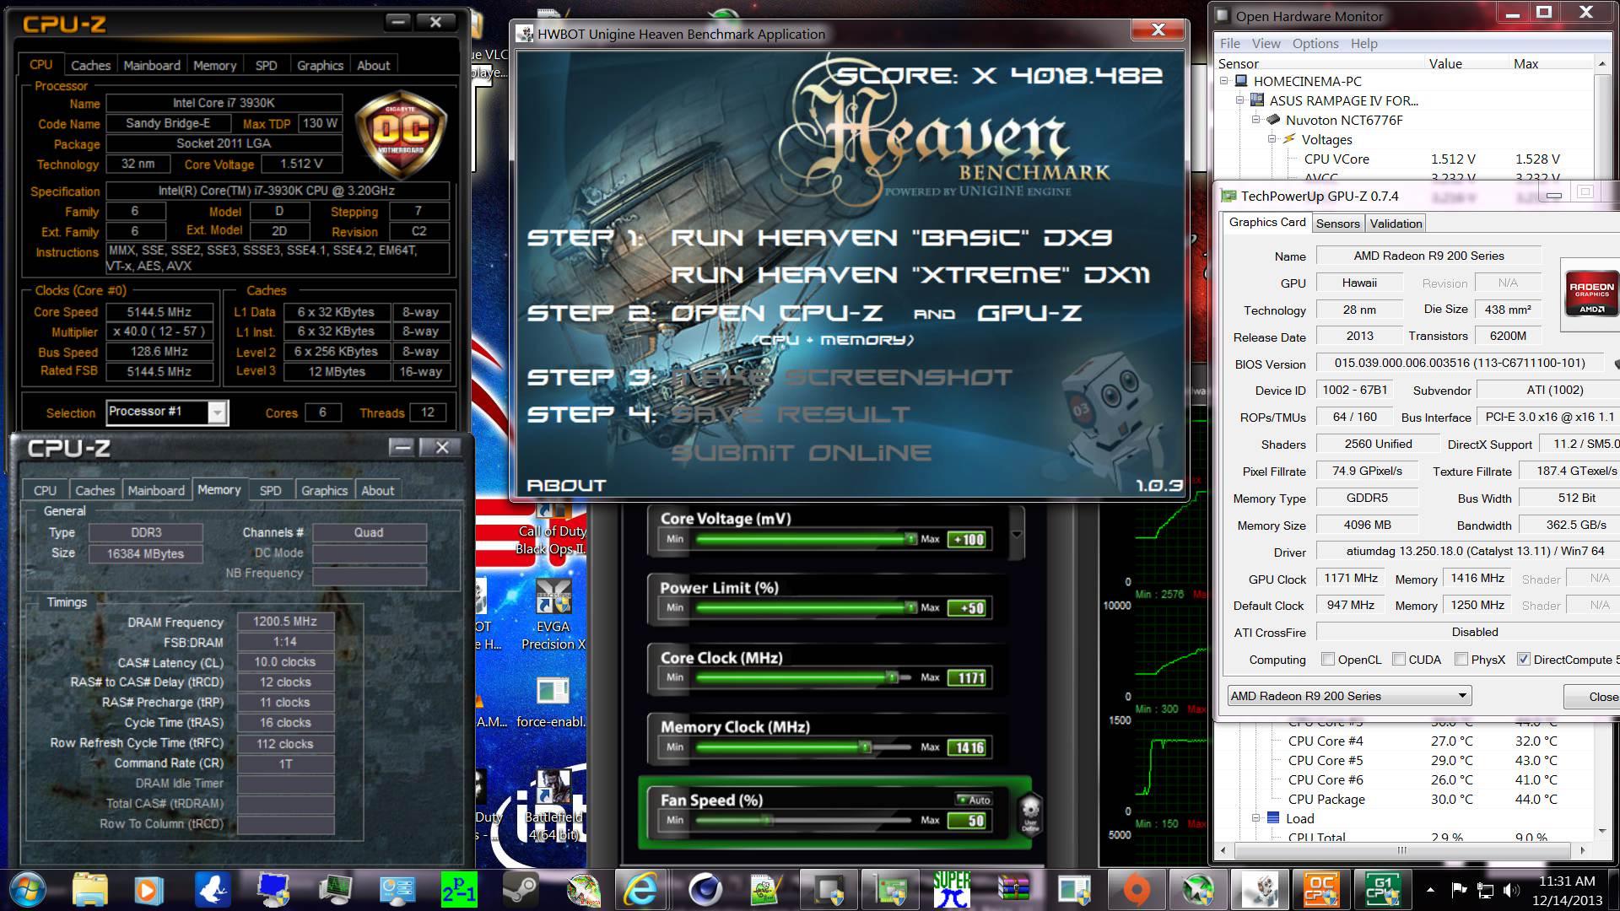Click the GPU-Z link in Heaven step 2
Screen dimensions: 1620x911
pyautogui.click(x=1029, y=313)
